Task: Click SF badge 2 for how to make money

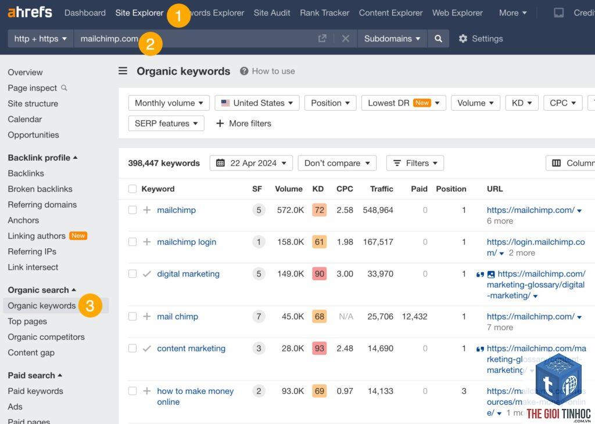Action: point(259,391)
